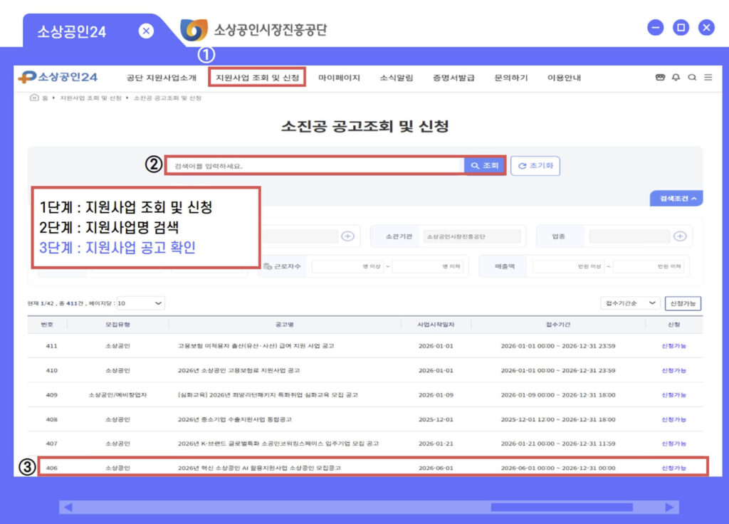Click the plus icon beside 업종 field
The height and width of the screenshot is (524, 729).
click(680, 236)
